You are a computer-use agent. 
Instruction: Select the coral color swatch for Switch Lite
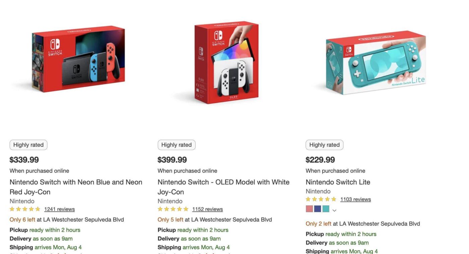309,209
